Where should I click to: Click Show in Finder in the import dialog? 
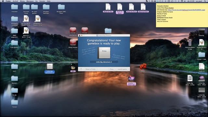90,69
